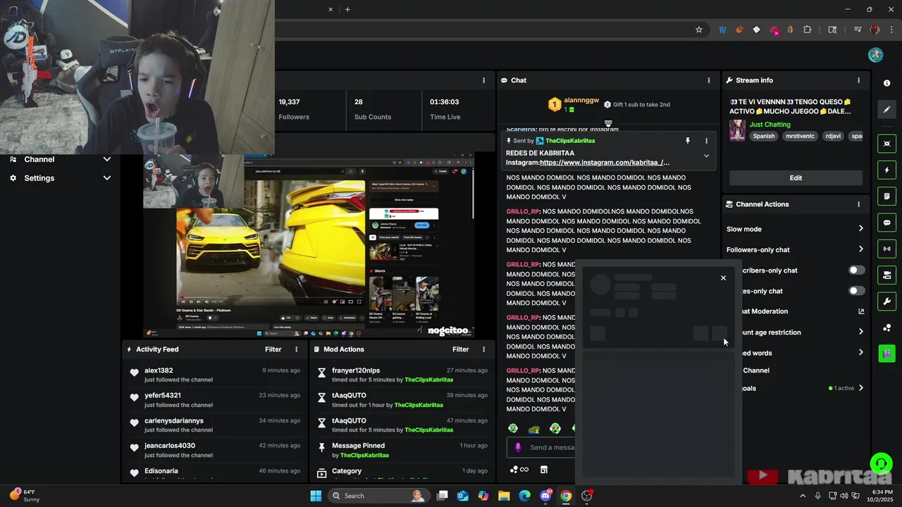The height and width of the screenshot is (507, 902).
Task: Click the document notes icon in right sidebar
Action: point(886,196)
